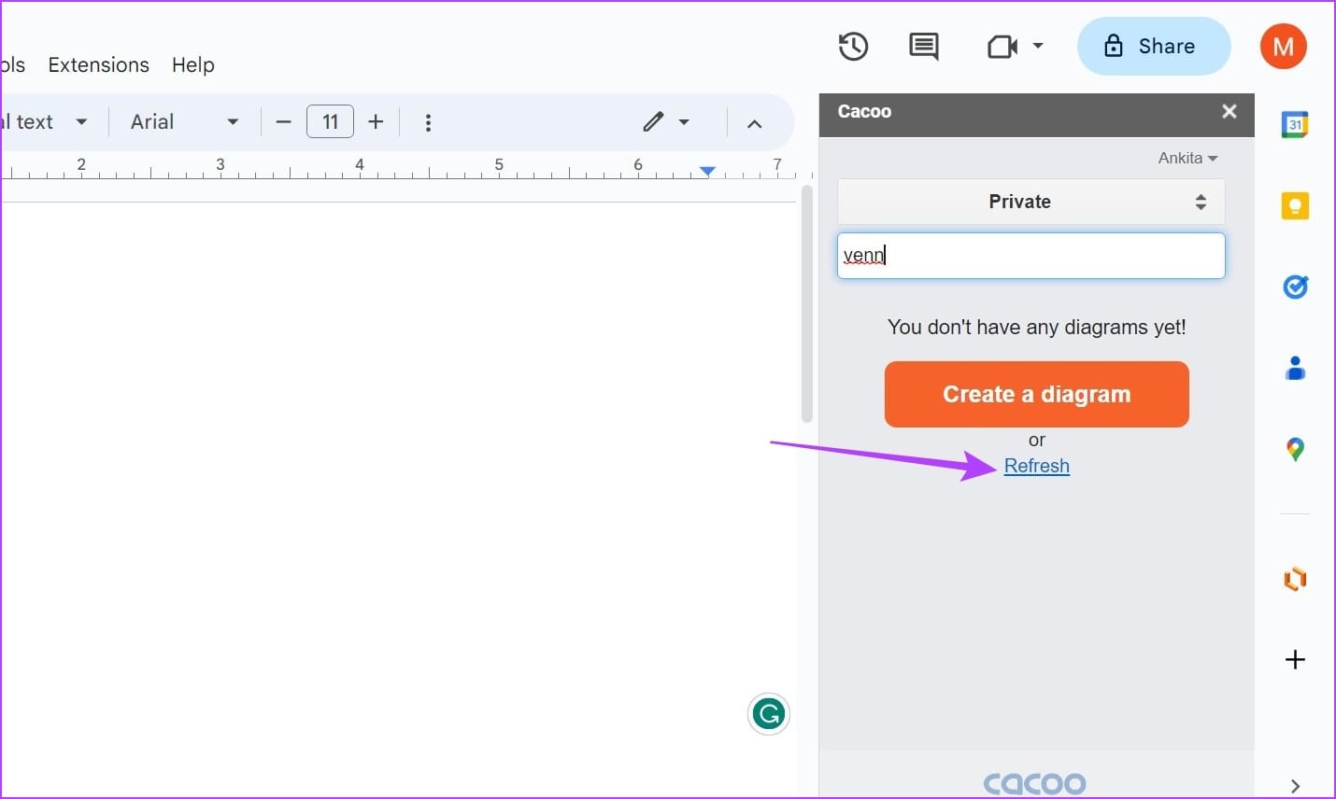Click the Share button
Screen dimensions: 1336x799
pyautogui.click(x=1154, y=46)
